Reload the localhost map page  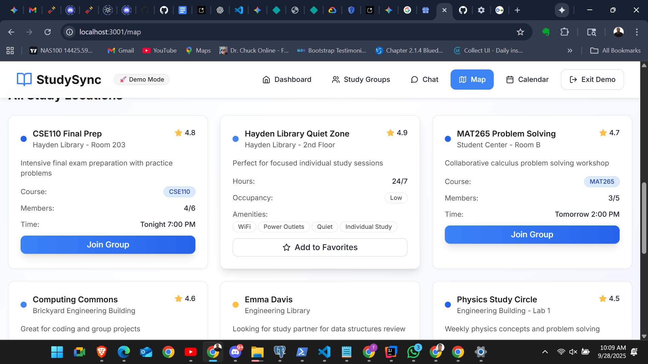tap(48, 32)
